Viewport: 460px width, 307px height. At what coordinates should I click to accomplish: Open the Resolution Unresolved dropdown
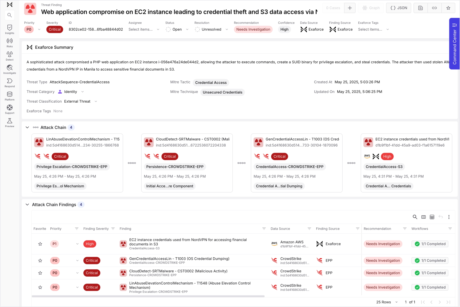point(211,29)
